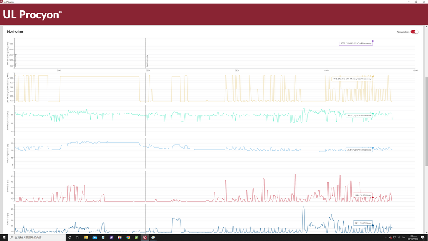The image size is (428, 241).
Task: Click the GPU Load axis title
Action: point(8,186)
